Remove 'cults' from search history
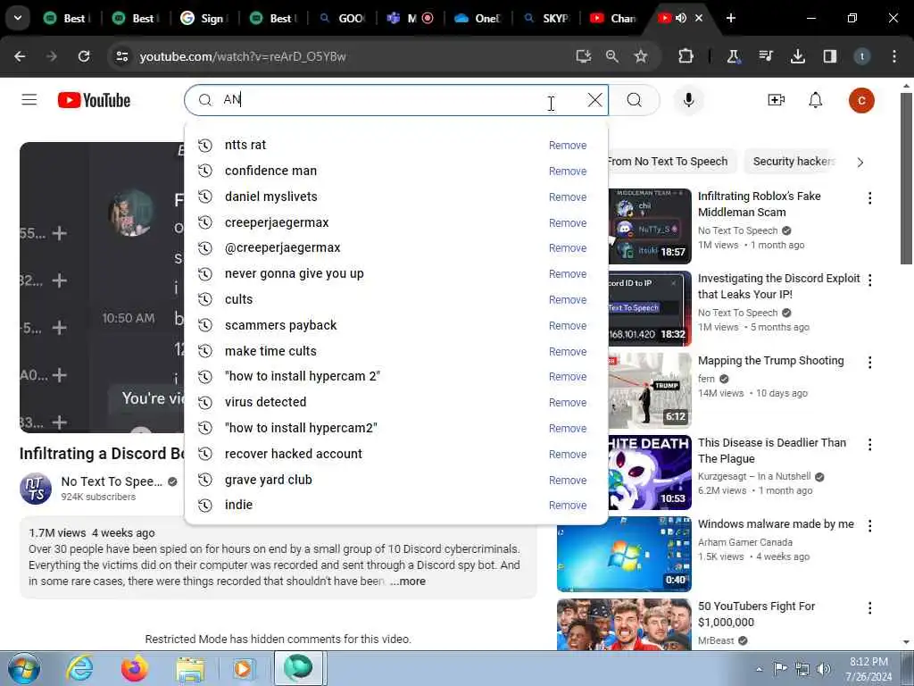The width and height of the screenshot is (914, 686). [567, 300]
